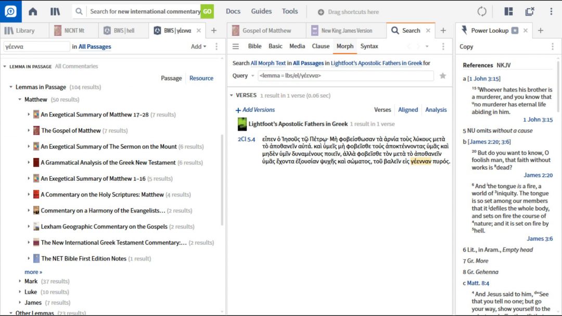Click the query input field with lemma
Image resolution: width=562 pixels, height=316 pixels.
tap(345, 76)
